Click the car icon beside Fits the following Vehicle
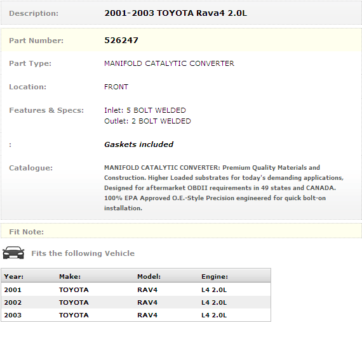 pyautogui.click(x=13, y=253)
